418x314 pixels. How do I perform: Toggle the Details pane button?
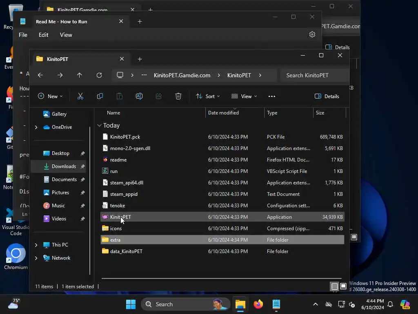(x=327, y=96)
